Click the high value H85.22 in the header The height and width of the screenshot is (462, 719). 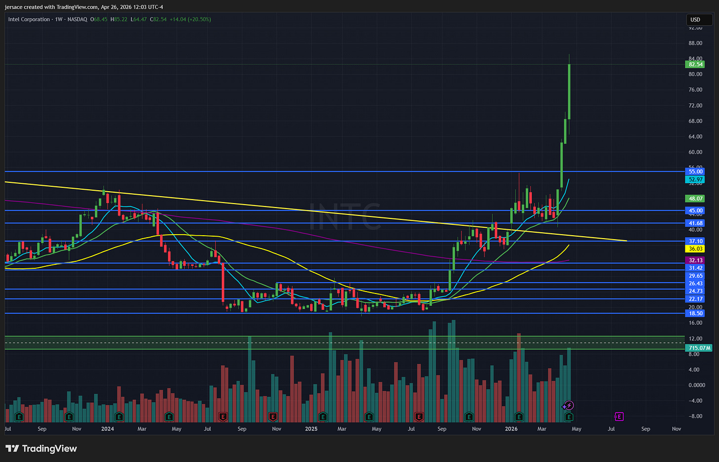[119, 19]
